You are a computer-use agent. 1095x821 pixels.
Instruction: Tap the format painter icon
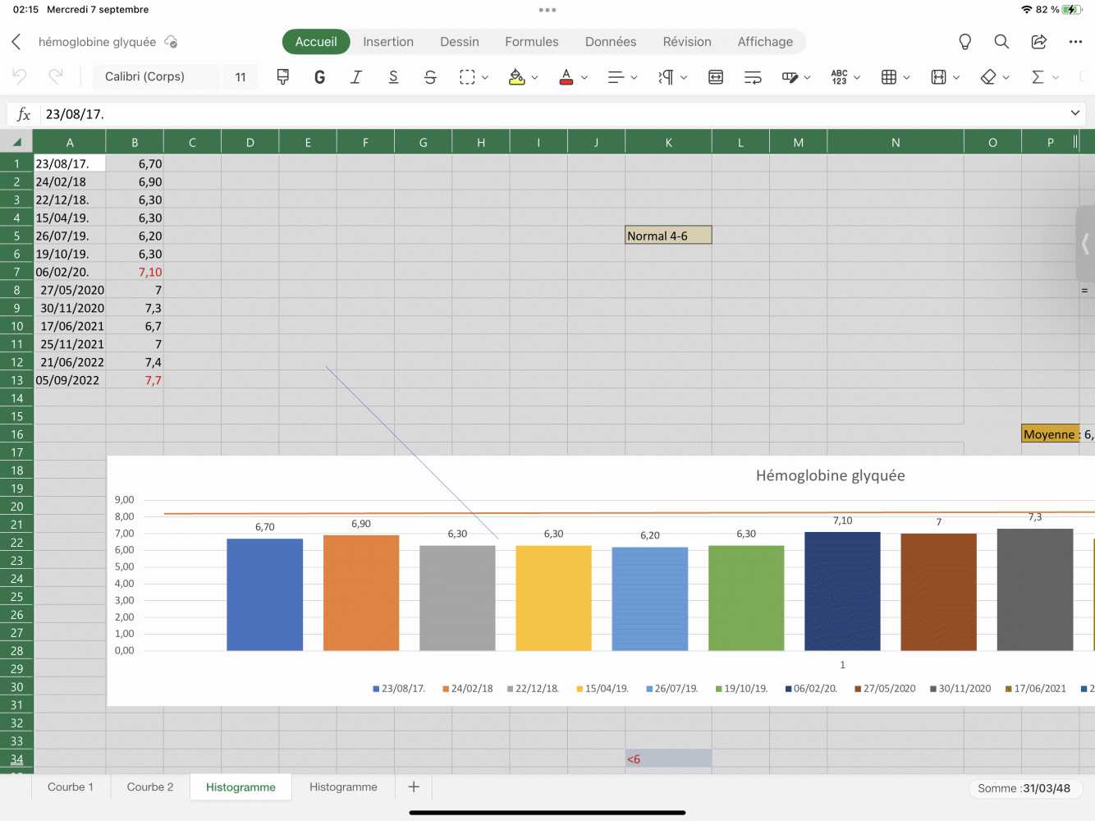click(x=282, y=77)
